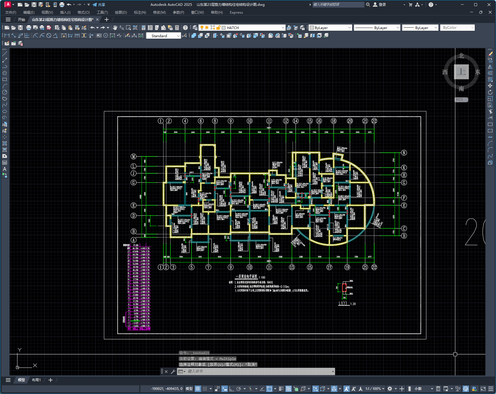The height and width of the screenshot is (394, 496).
Task: Choose the Hatch tool in left toolbar
Action: (5, 143)
